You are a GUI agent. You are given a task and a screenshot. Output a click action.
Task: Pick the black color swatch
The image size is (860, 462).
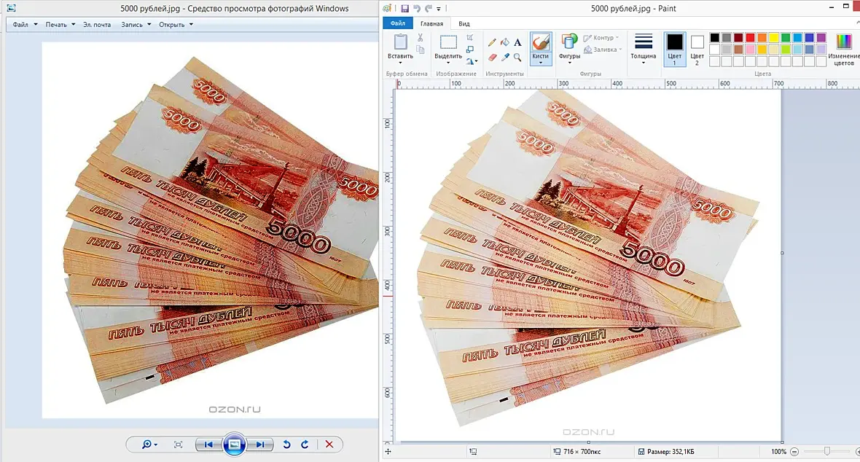715,37
